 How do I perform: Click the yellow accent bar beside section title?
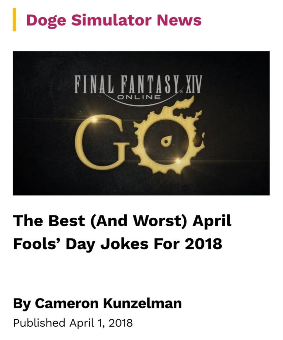pos(14,20)
